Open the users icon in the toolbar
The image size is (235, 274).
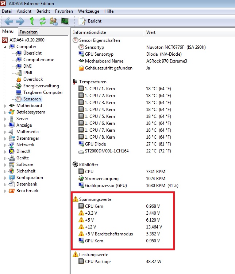coord(54,21)
